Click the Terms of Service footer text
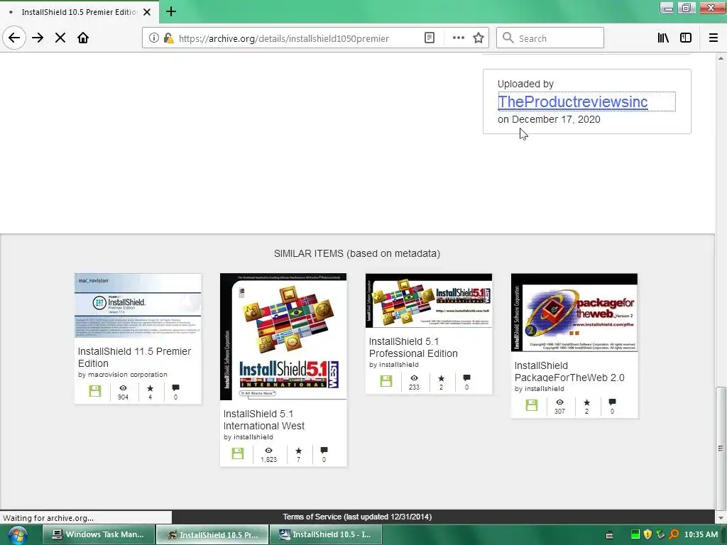The image size is (727, 545). coord(357,517)
